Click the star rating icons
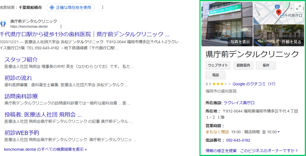306x156 pixels. click(222, 84)
